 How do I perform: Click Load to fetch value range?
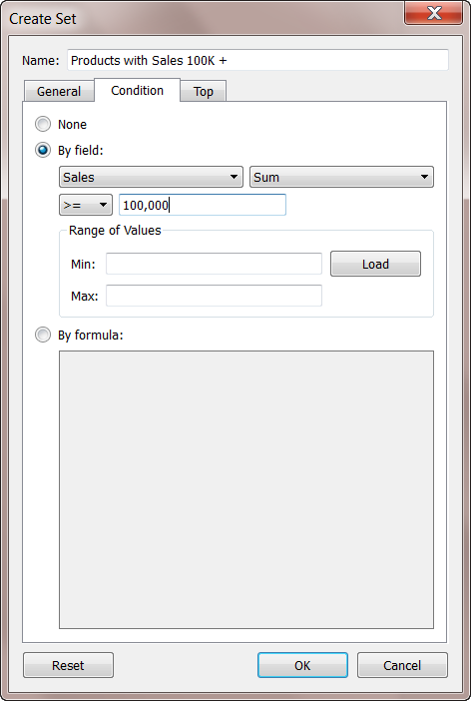click(x=375, y=264)
